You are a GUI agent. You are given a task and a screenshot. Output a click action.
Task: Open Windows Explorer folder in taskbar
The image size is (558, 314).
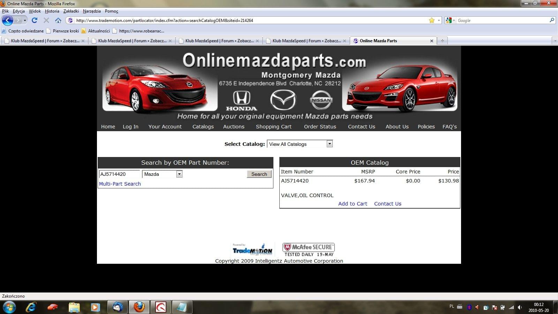[74, 307]
